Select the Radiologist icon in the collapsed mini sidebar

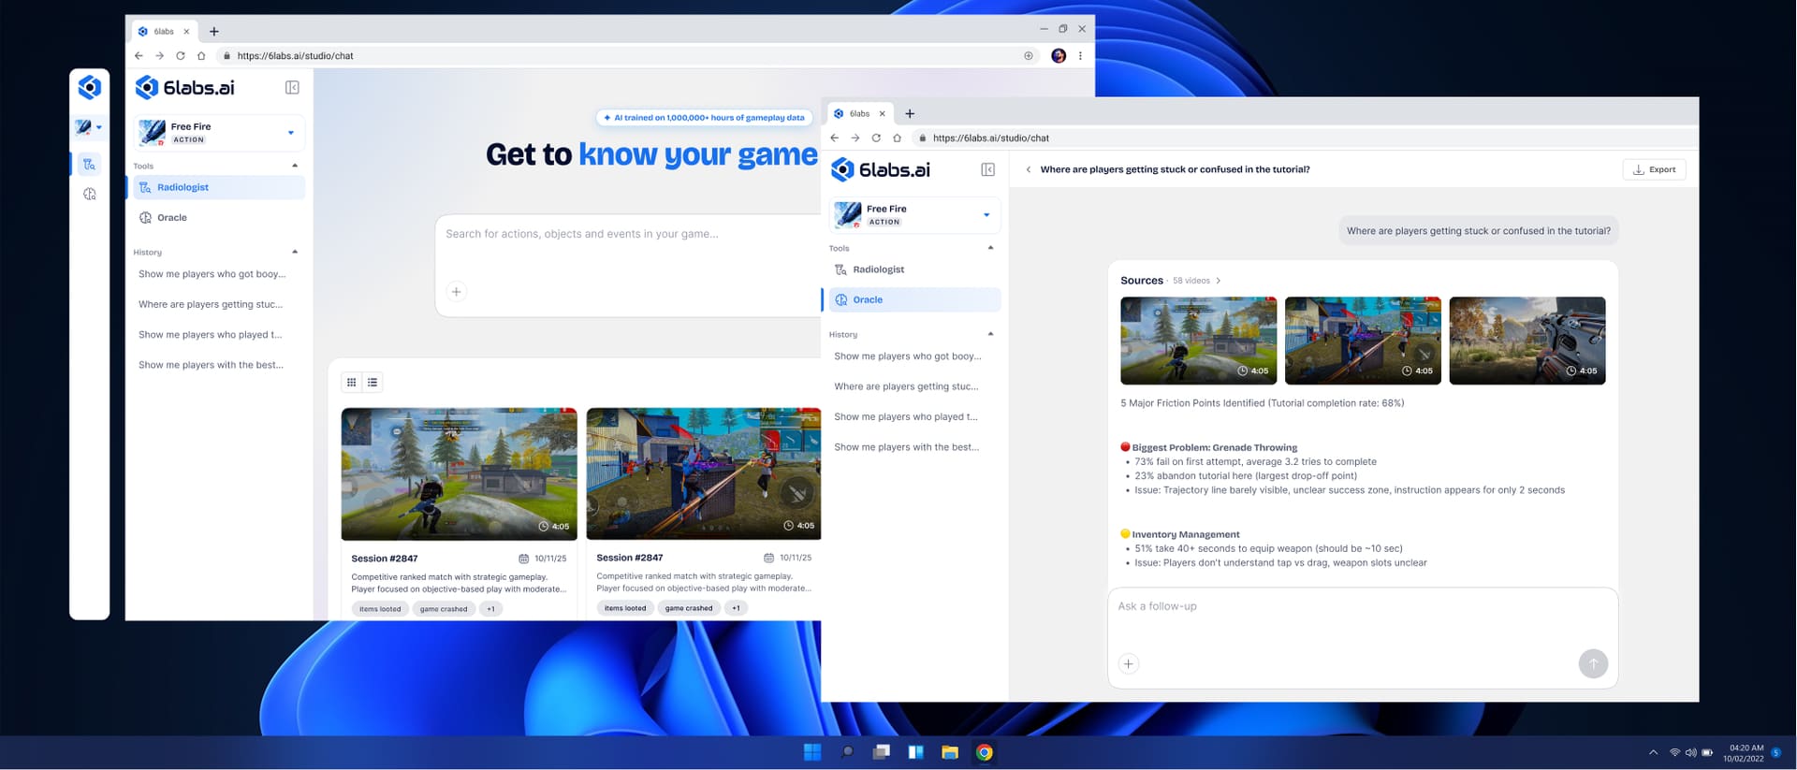[x=90, y=165]
